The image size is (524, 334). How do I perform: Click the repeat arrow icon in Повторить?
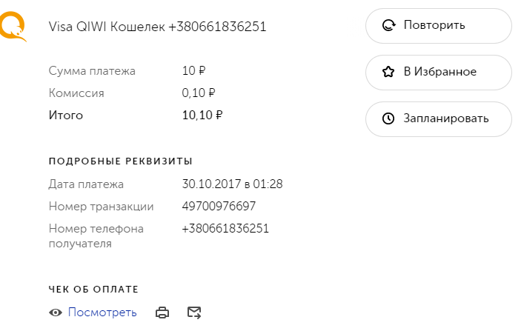[388, 26]
